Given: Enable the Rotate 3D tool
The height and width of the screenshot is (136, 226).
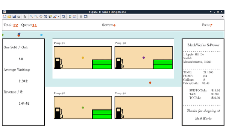Looking at the screenshot, I should coord(46,17).
